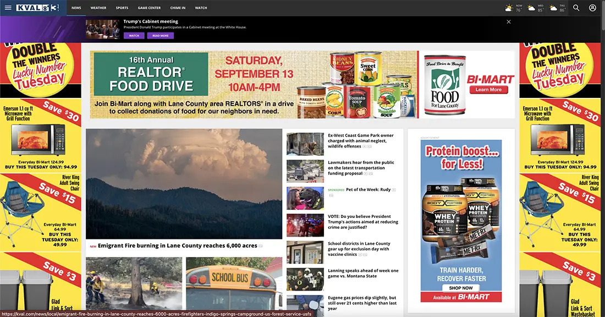Open the Weather menu item

[98, 8]
